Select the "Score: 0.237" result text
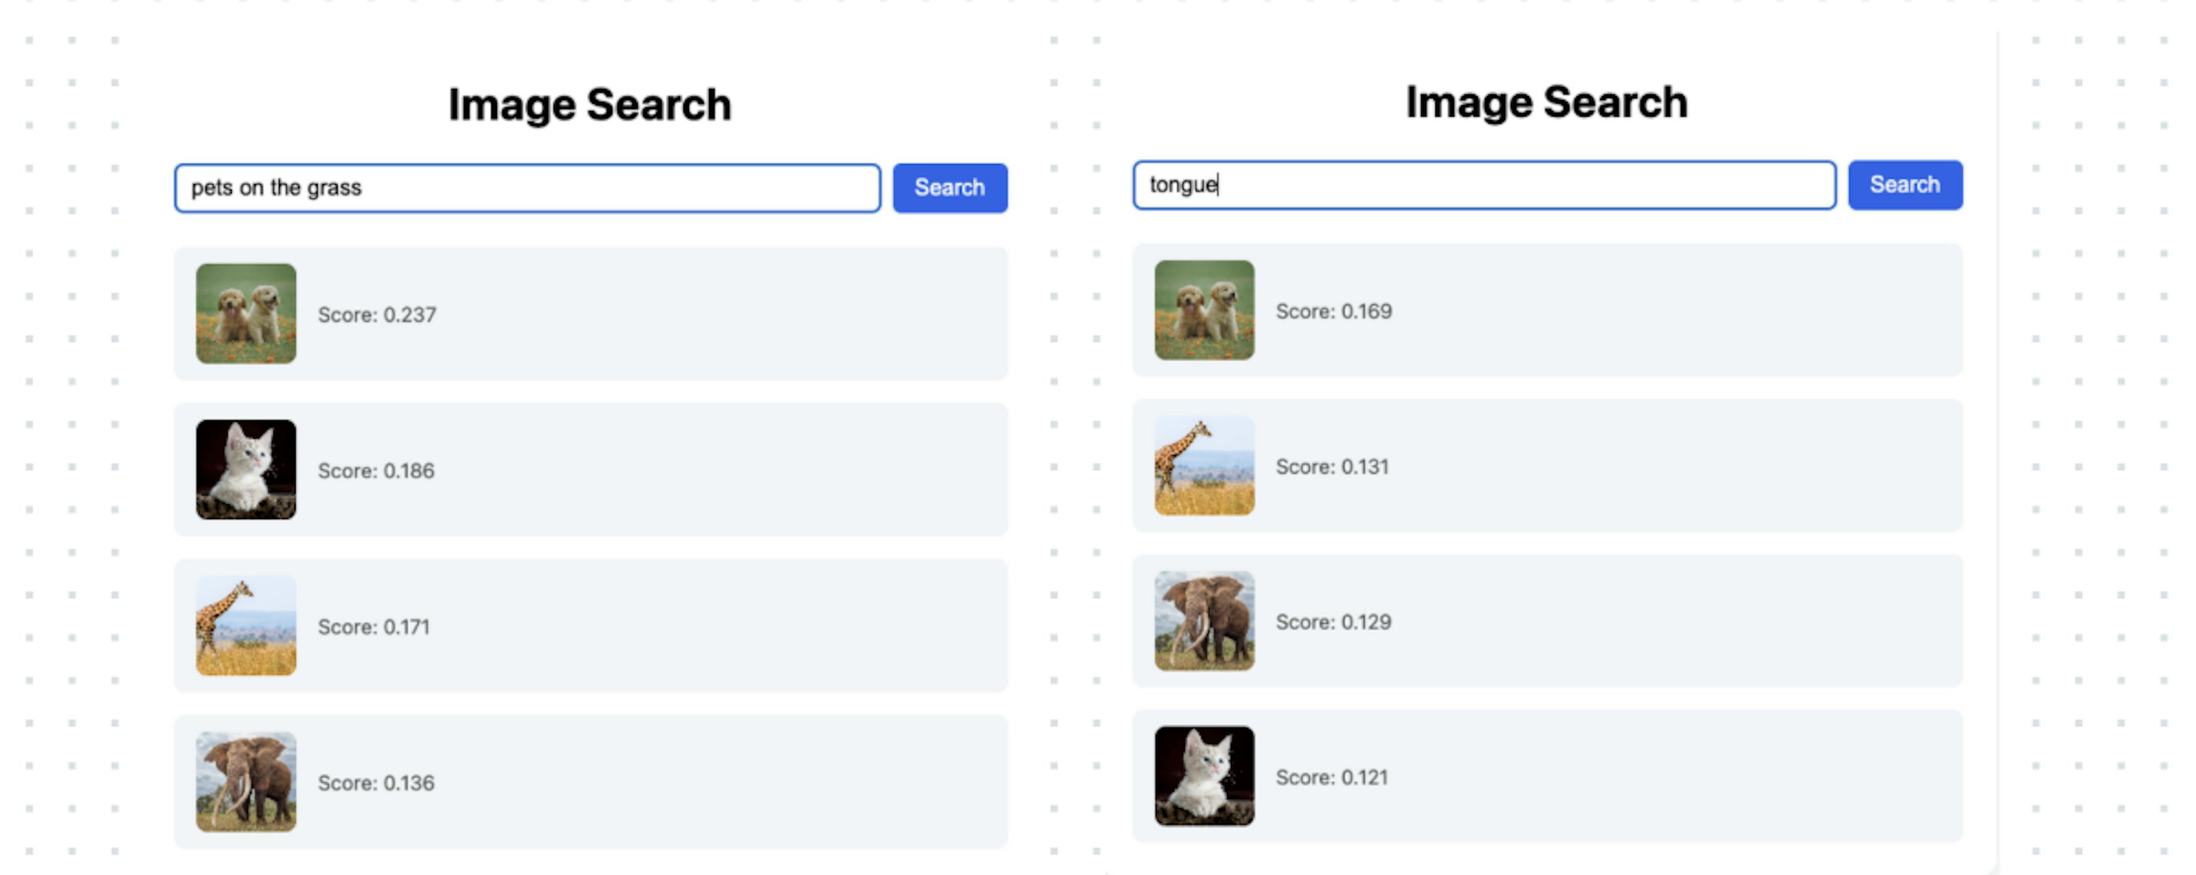The image size is (2196, 875). [x=377, y=315]
